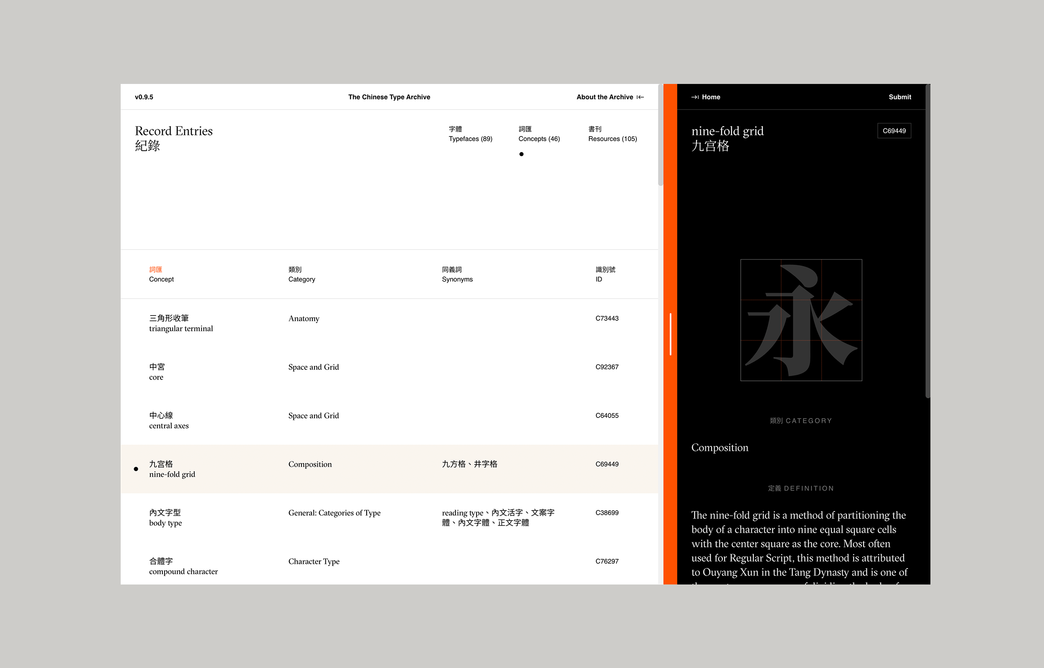Click the orange divider bar handle
Screen dimensions: 1044x668
coord(670,334)
